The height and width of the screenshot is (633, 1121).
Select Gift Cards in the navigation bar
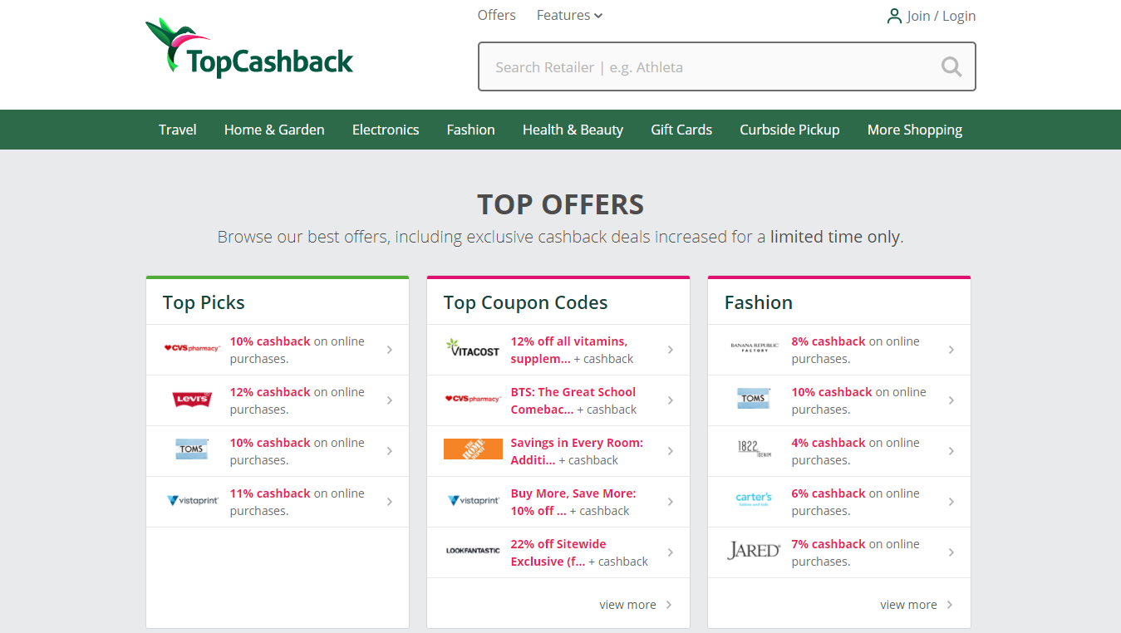tap(681, 130)
